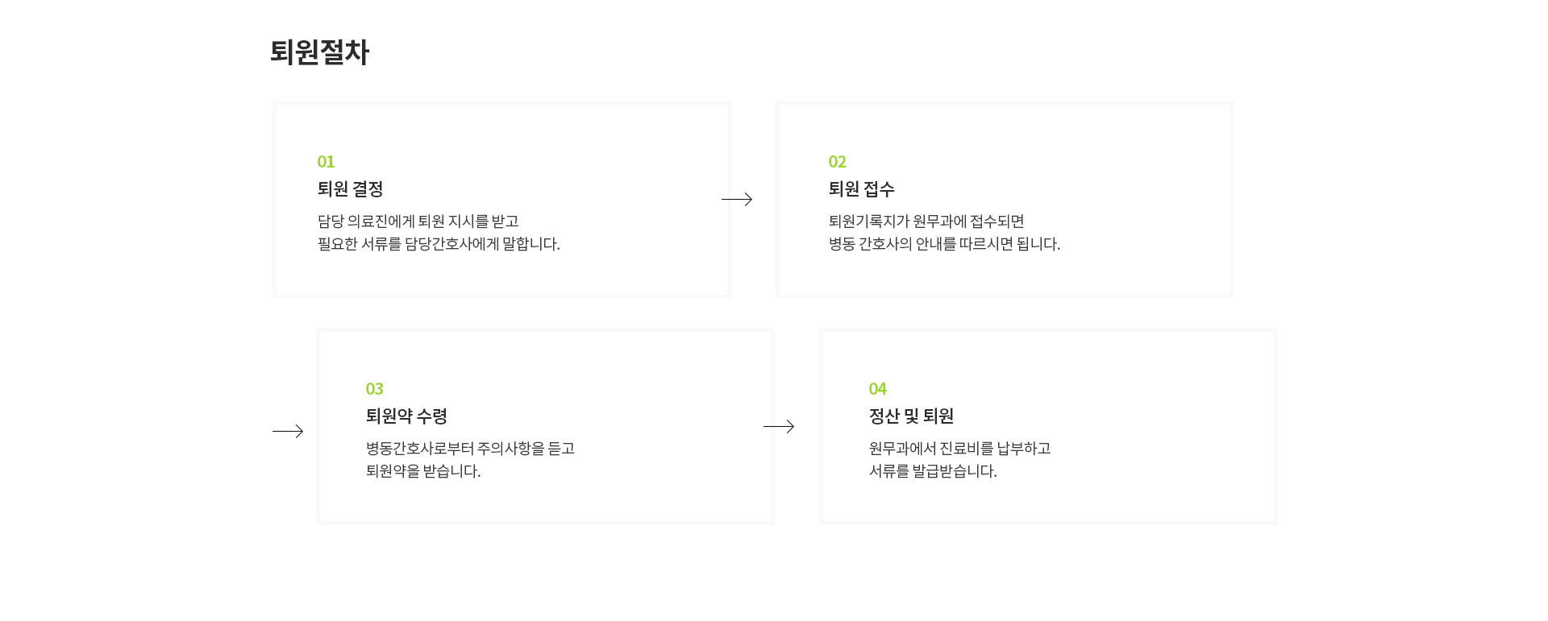The width and height of the screenshot is (1548, 621).
Task: Click the green 02 step number
Action: point(838,162)
